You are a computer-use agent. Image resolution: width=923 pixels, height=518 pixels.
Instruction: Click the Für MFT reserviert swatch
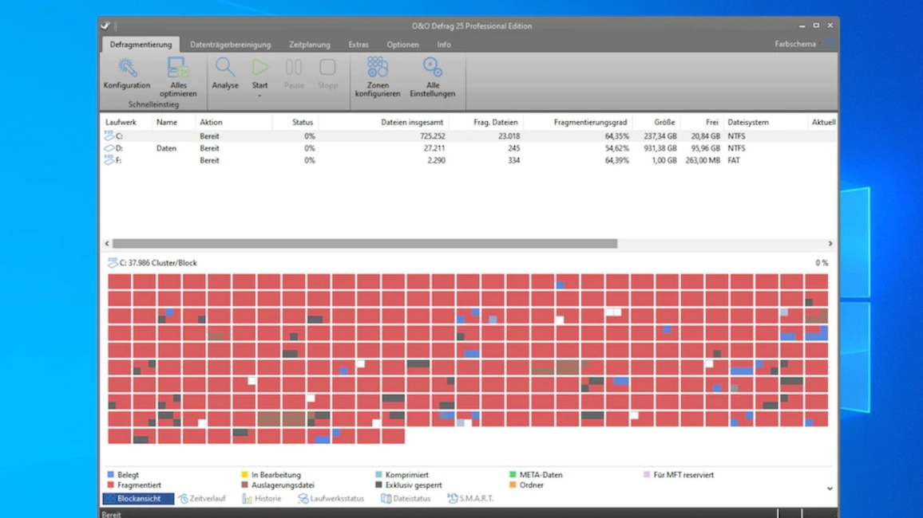pyautogui.click(x=647, y=474)
